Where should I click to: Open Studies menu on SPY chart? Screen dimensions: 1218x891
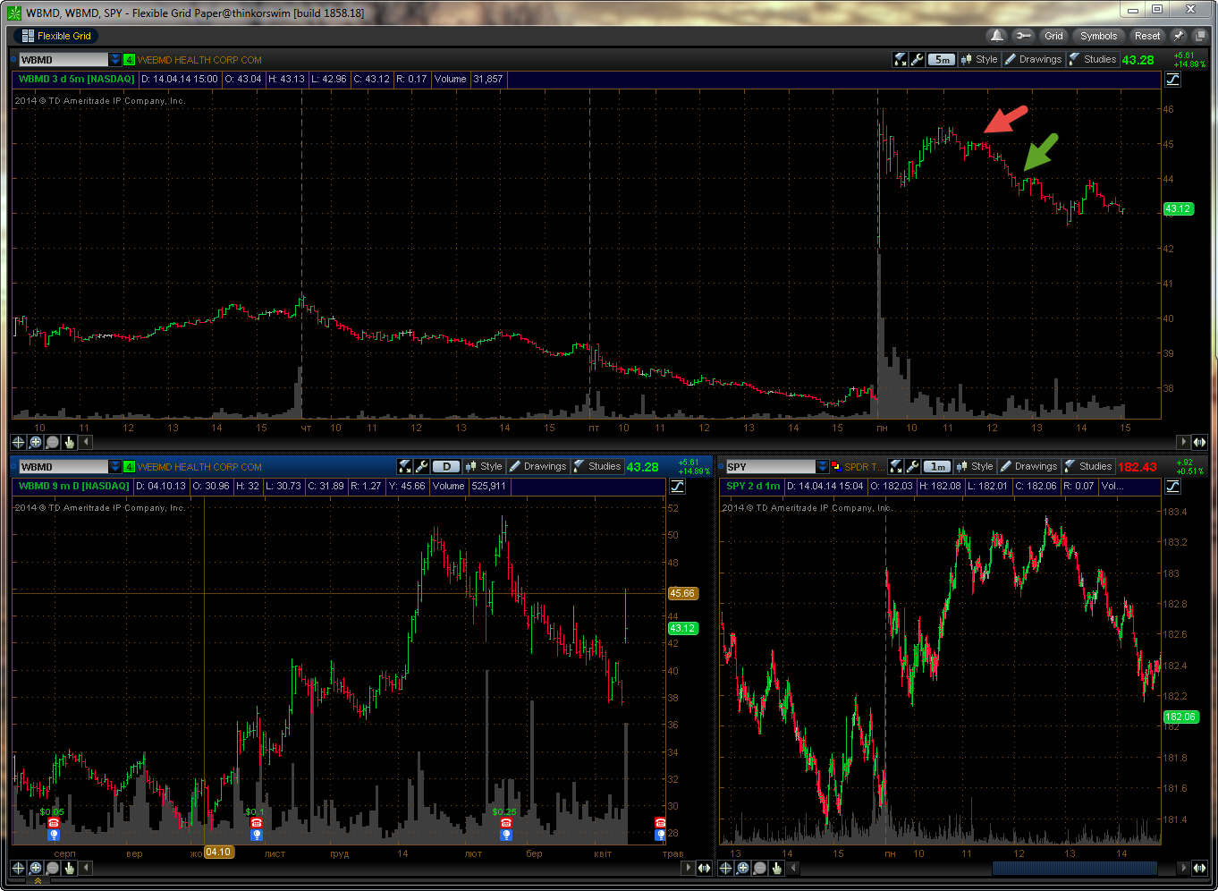(1087, 466)
